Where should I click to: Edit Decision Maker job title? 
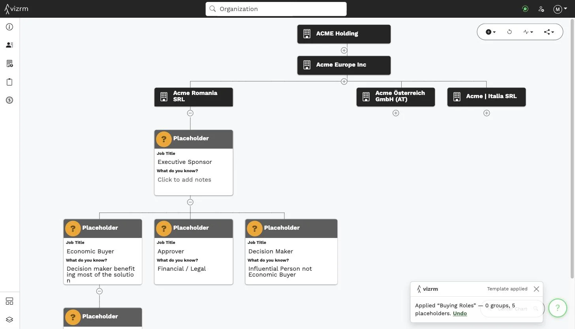271,251
